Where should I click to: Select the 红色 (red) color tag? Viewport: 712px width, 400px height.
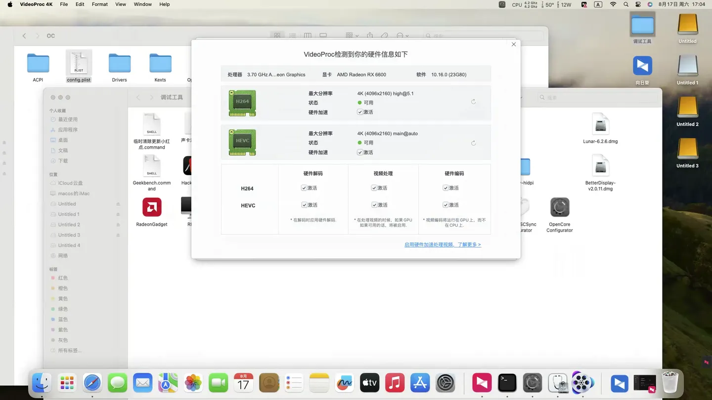tap(62, 278)
